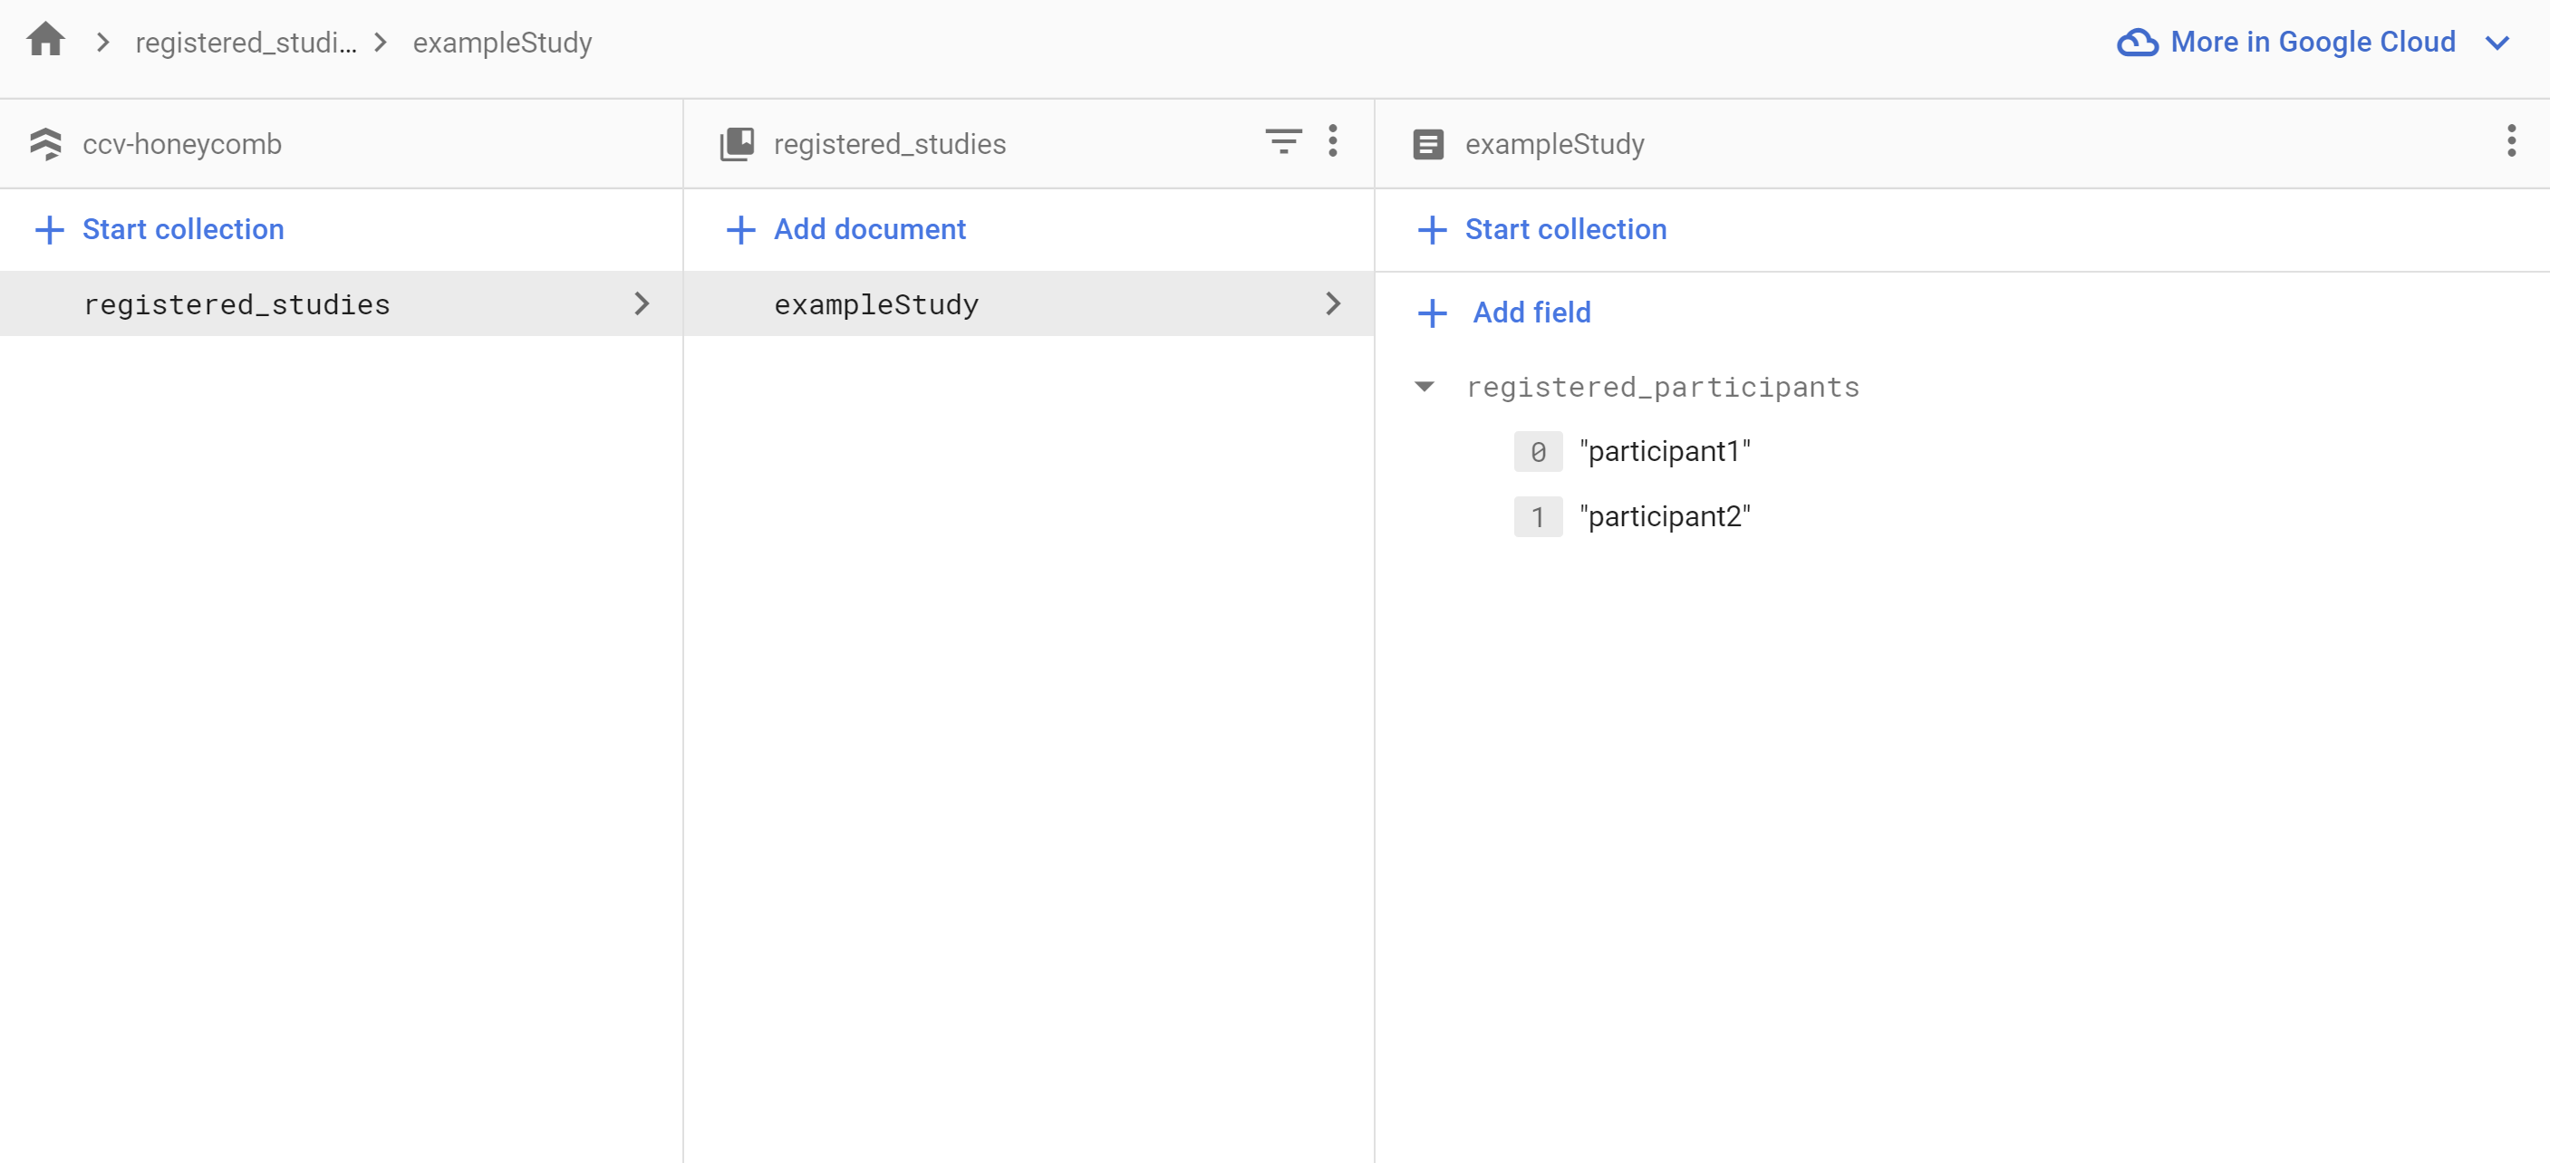Click the more options icon in exampleStudy panel
This screenshot has width=2550, height=1163.
click(x=2511, y=141)
